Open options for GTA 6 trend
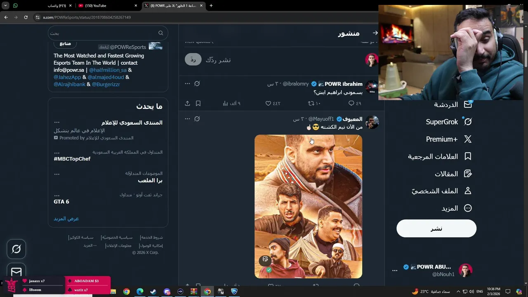528x297 pixels. [57, 196]
